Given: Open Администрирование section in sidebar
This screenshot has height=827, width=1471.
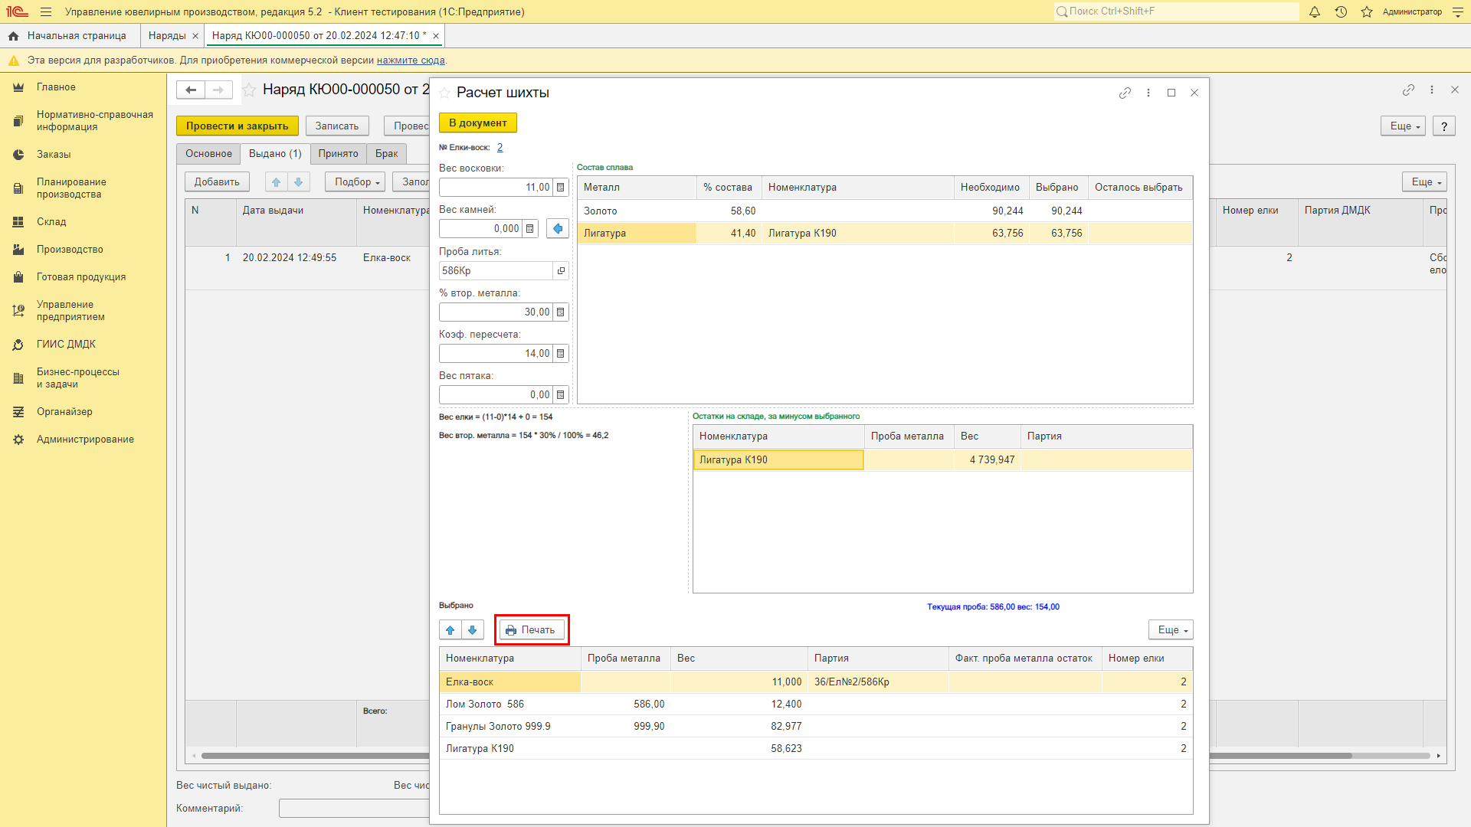Looking at the screenshot, I should 85,440.
